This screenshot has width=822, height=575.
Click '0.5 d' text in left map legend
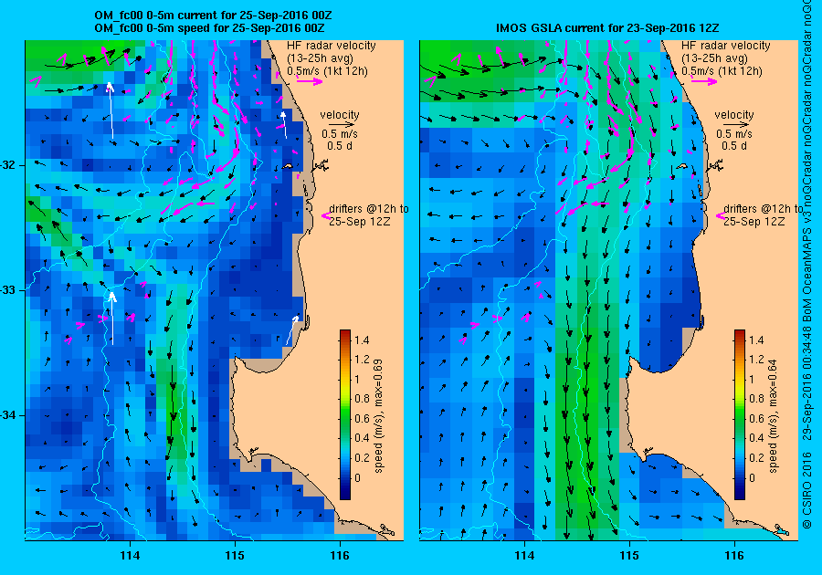340,146
